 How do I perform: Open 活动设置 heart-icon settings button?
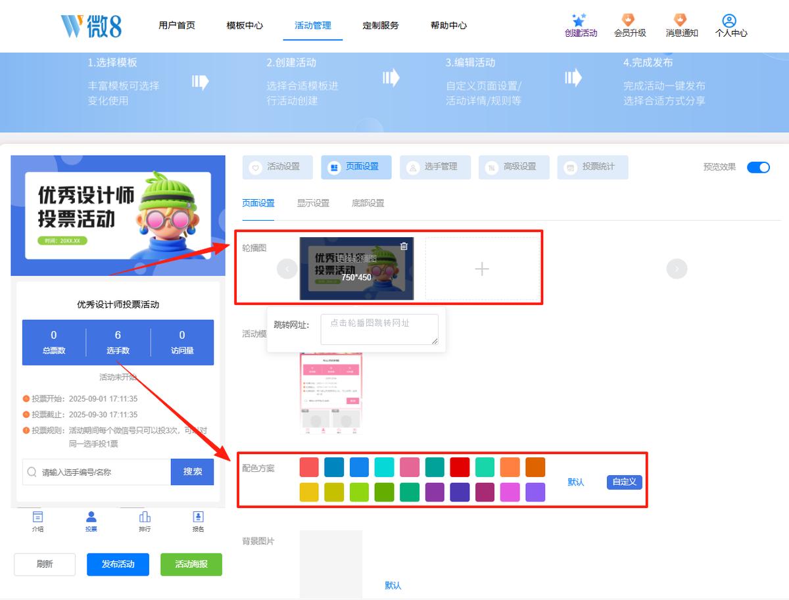tap(277, 167)
